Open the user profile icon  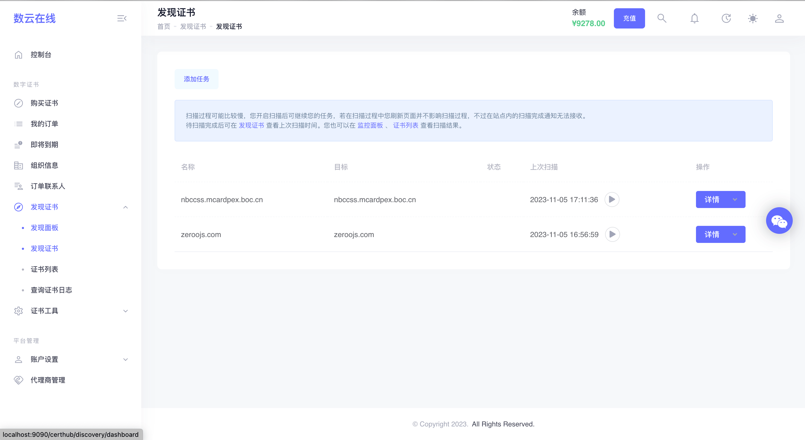[x=779, y=18]
